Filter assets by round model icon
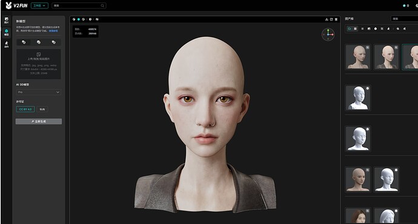The image size is (418, 224). (376, 28)
